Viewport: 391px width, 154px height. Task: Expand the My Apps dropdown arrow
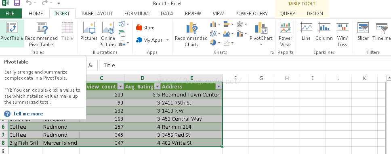click(167, 40)
